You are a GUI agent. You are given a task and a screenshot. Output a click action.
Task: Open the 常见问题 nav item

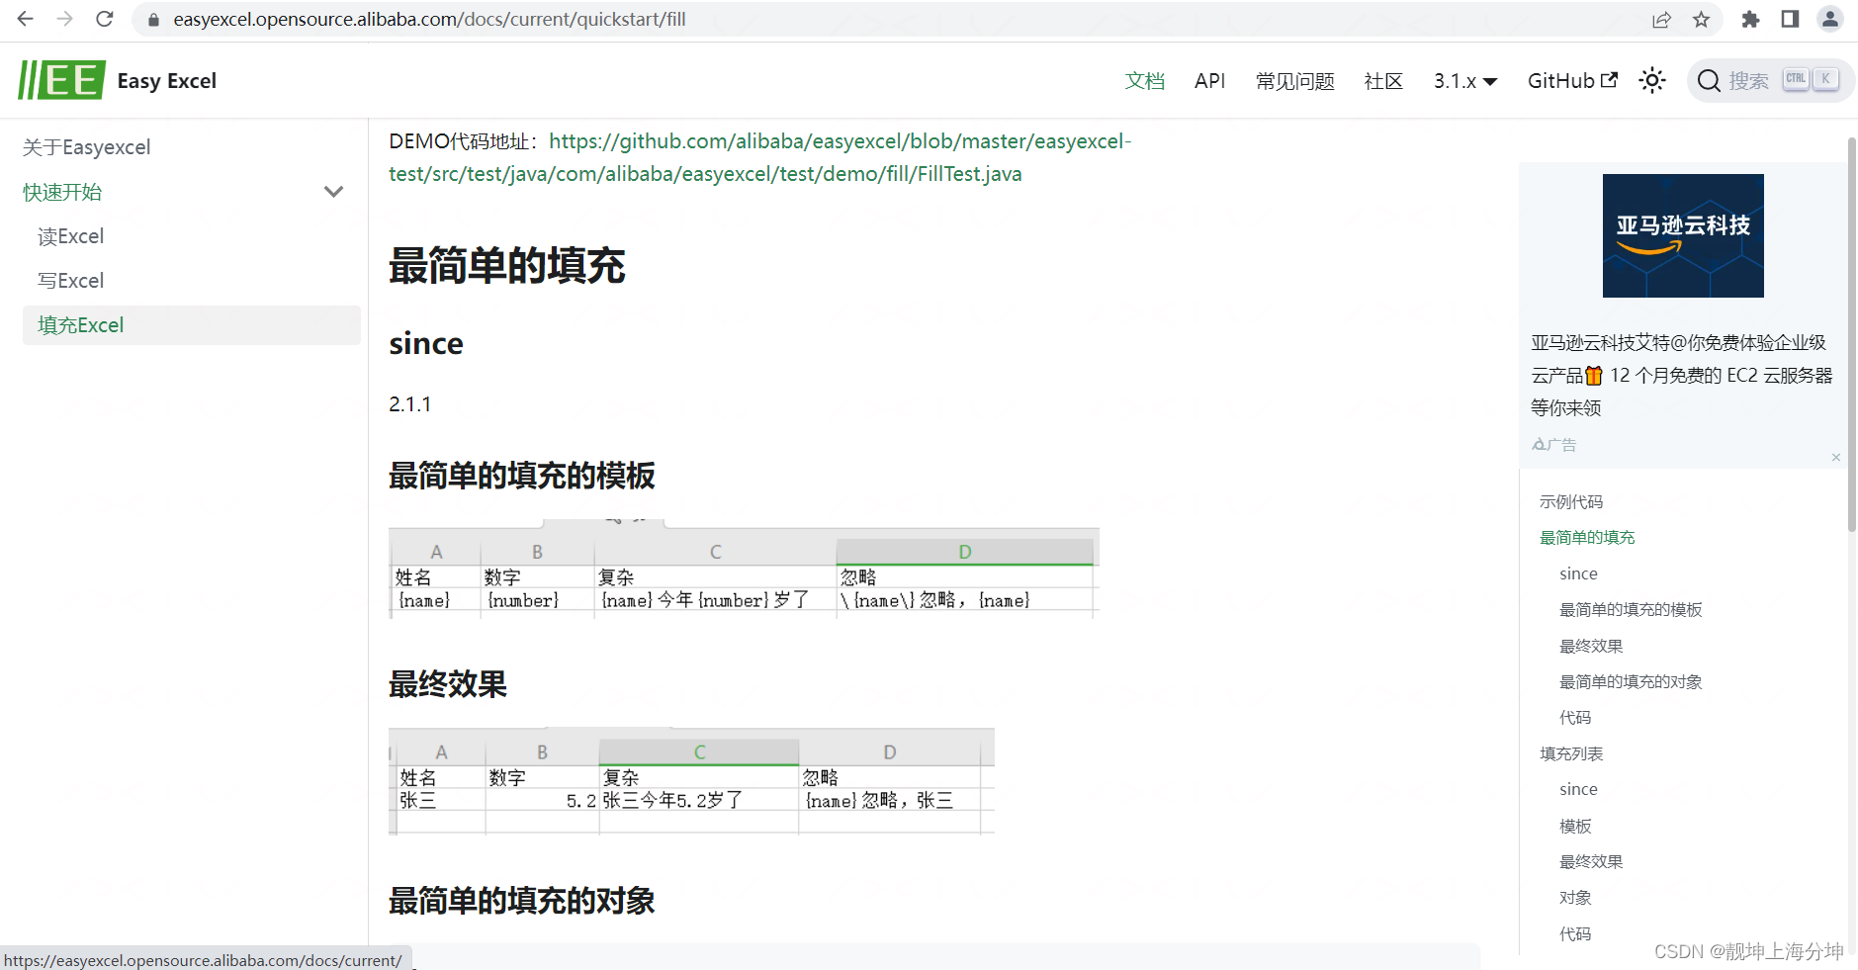[1295, 81]
